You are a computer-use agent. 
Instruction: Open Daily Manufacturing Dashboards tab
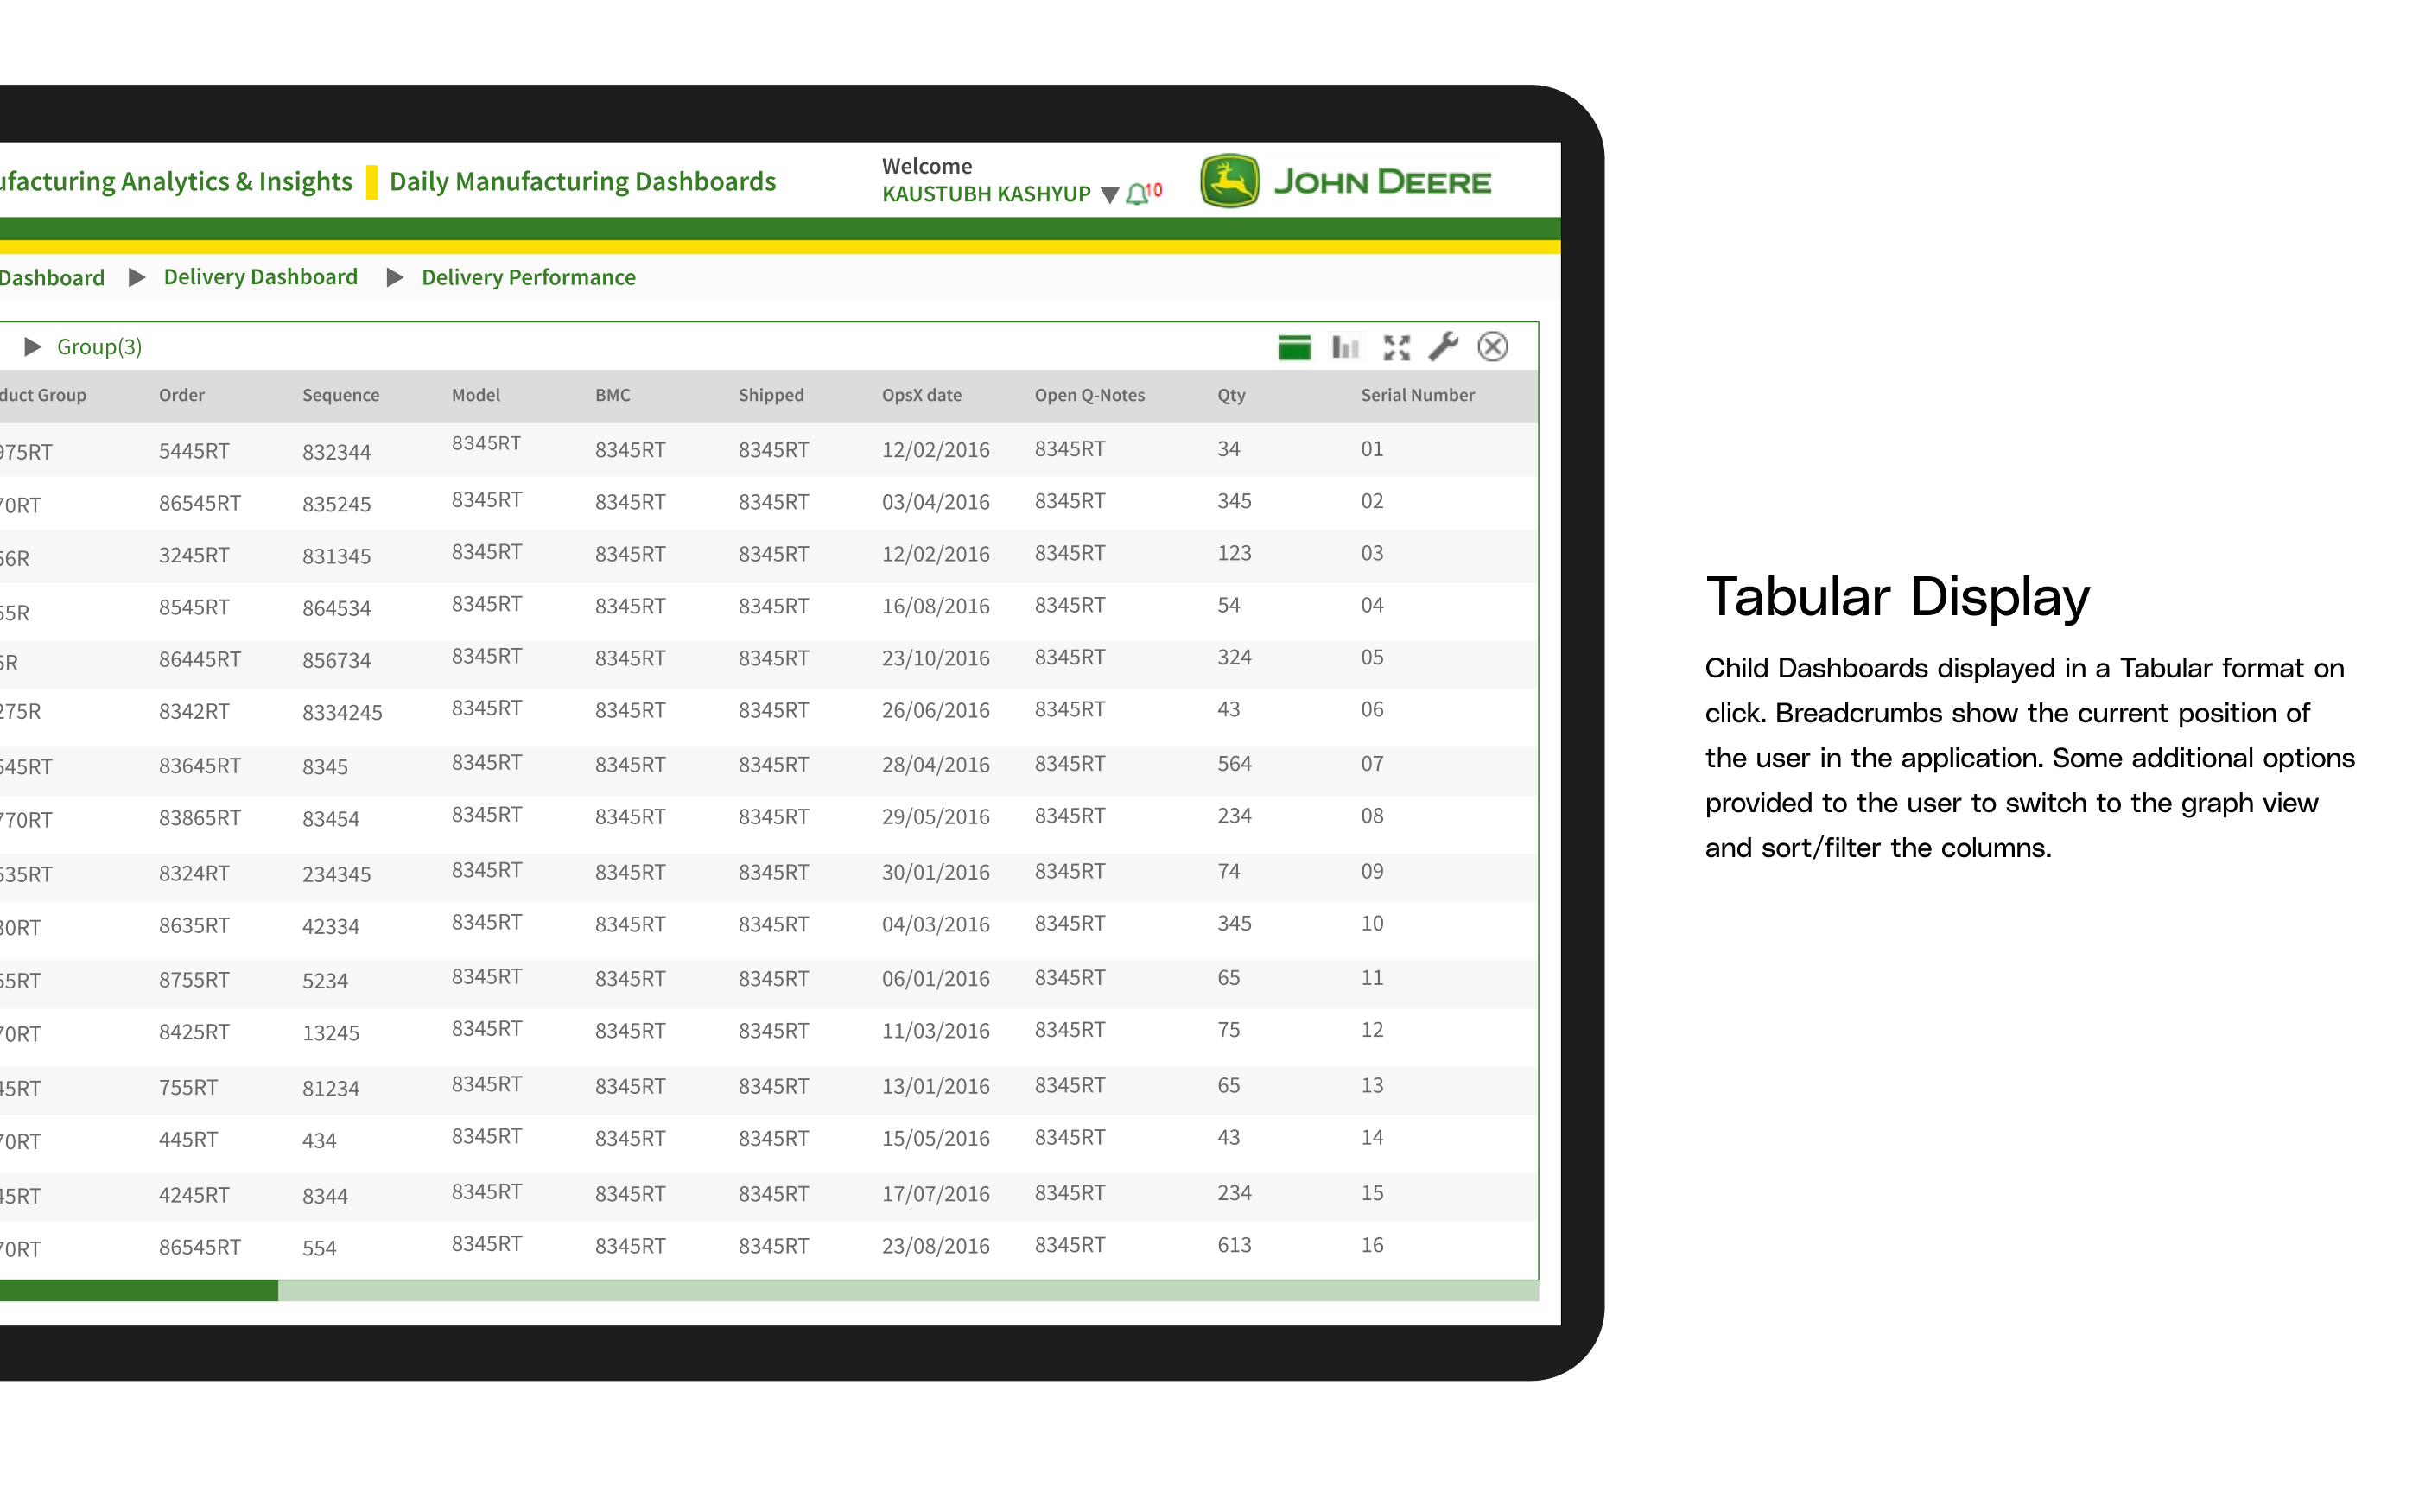coord(581,181)
